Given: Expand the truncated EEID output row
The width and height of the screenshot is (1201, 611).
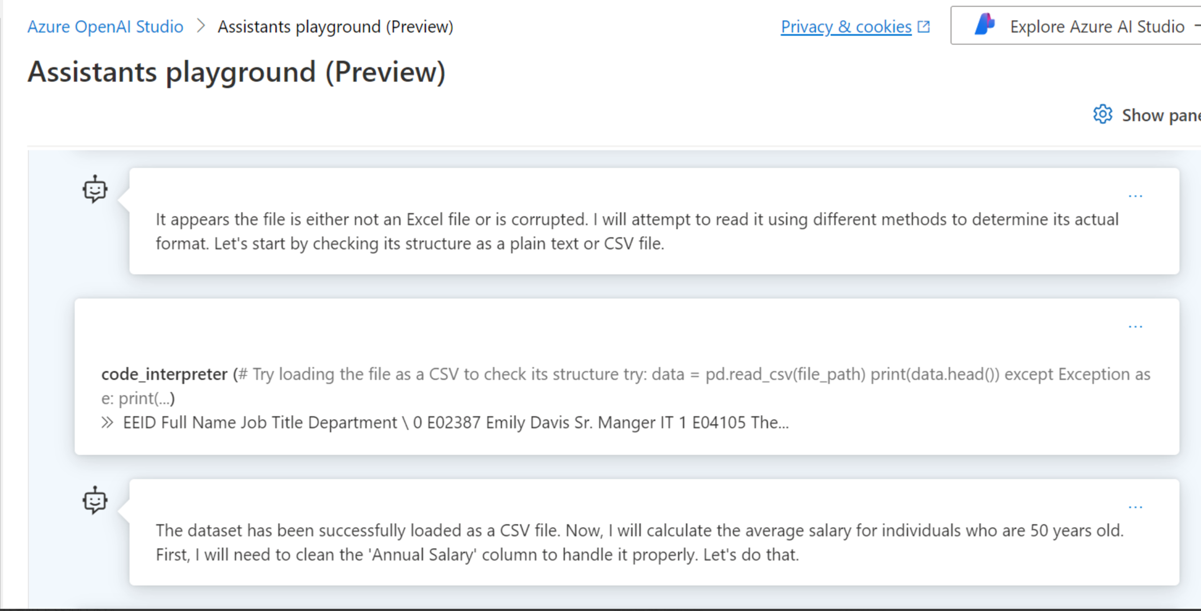Looking at the screenshot, I should tap(443, 422).
